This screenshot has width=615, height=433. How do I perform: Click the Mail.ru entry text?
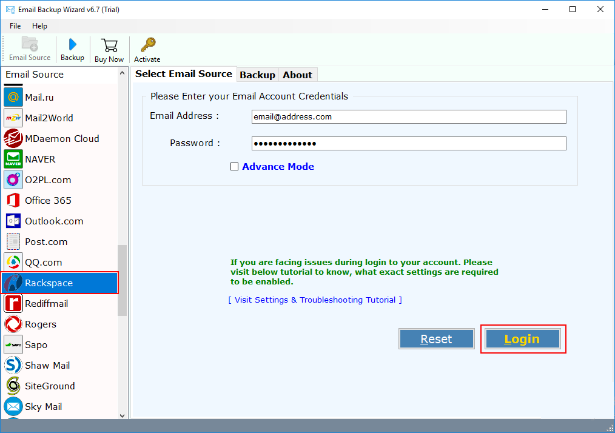tap(39, 97)
